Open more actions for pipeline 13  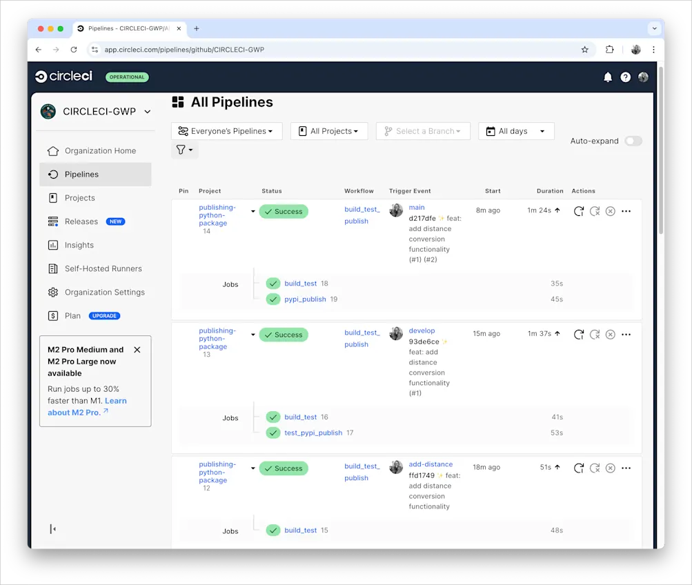click(626, 335)
